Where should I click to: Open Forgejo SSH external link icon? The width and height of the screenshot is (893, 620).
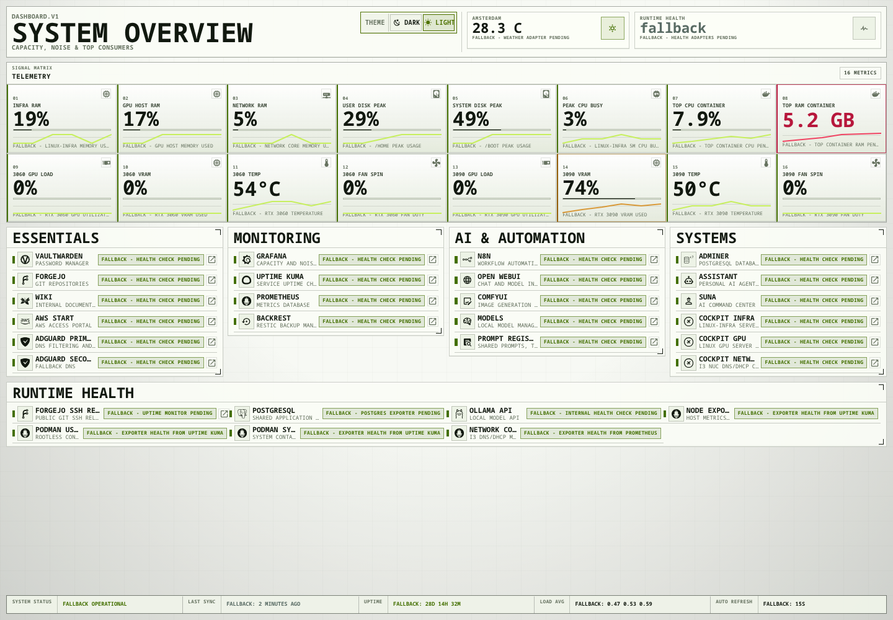pos(224,414)
